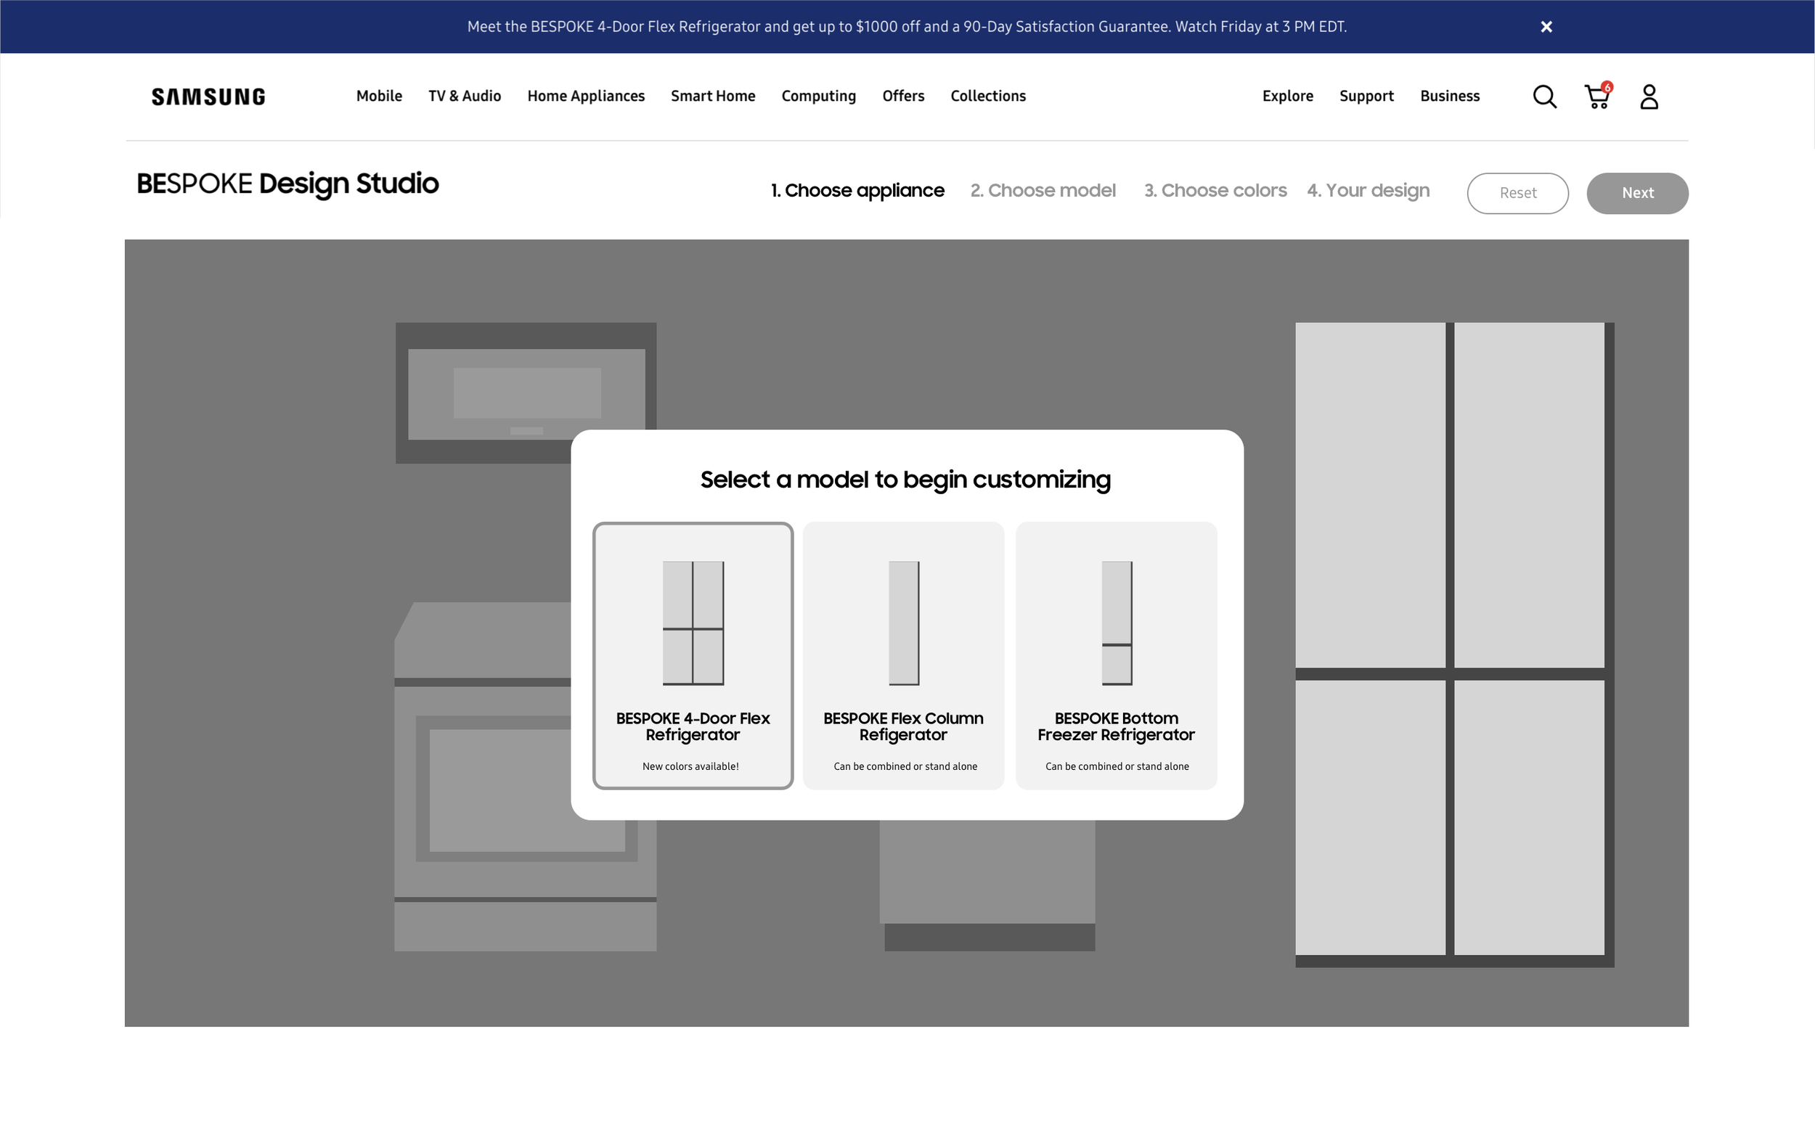Image resolution: width=1815 pixels, height=1124 pixels.
Task: Open the search magnifier icon
Action: tap(1544, 97)
